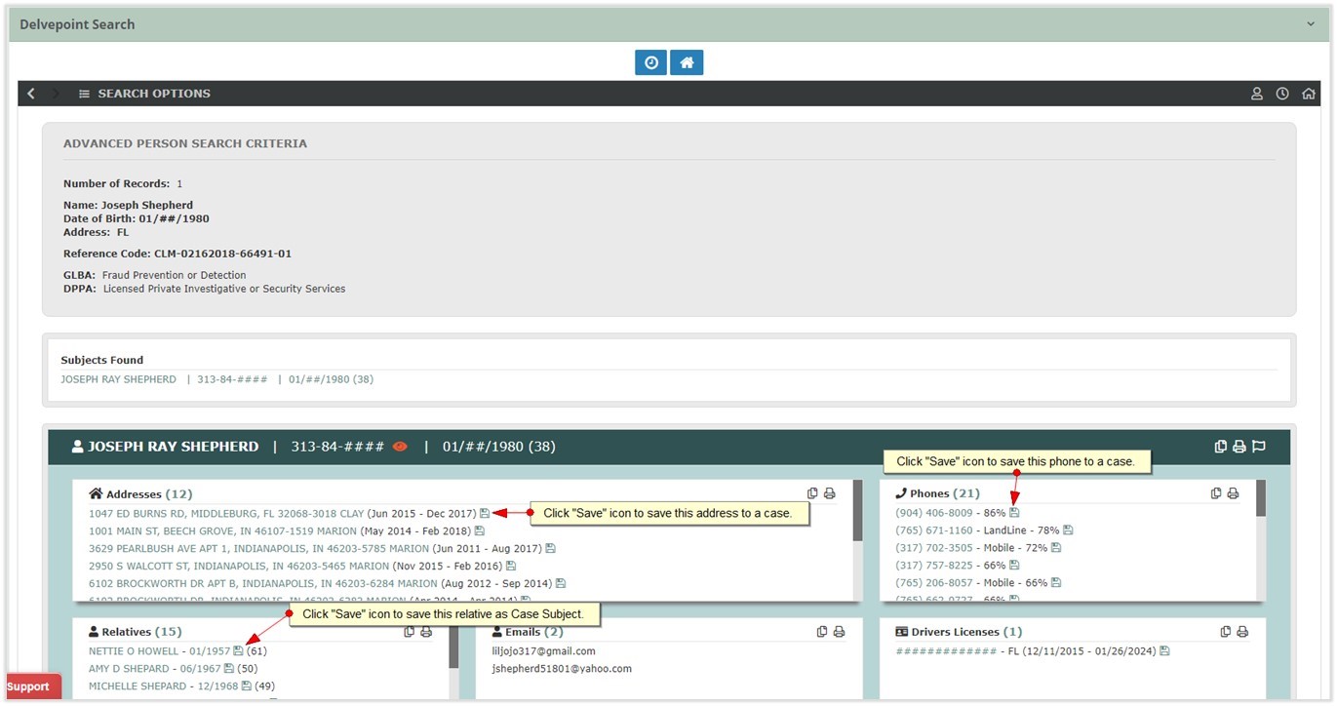Open recent history clock in dark toolbar
The height and width of the screenshot is (706, 1337).
1282,94
